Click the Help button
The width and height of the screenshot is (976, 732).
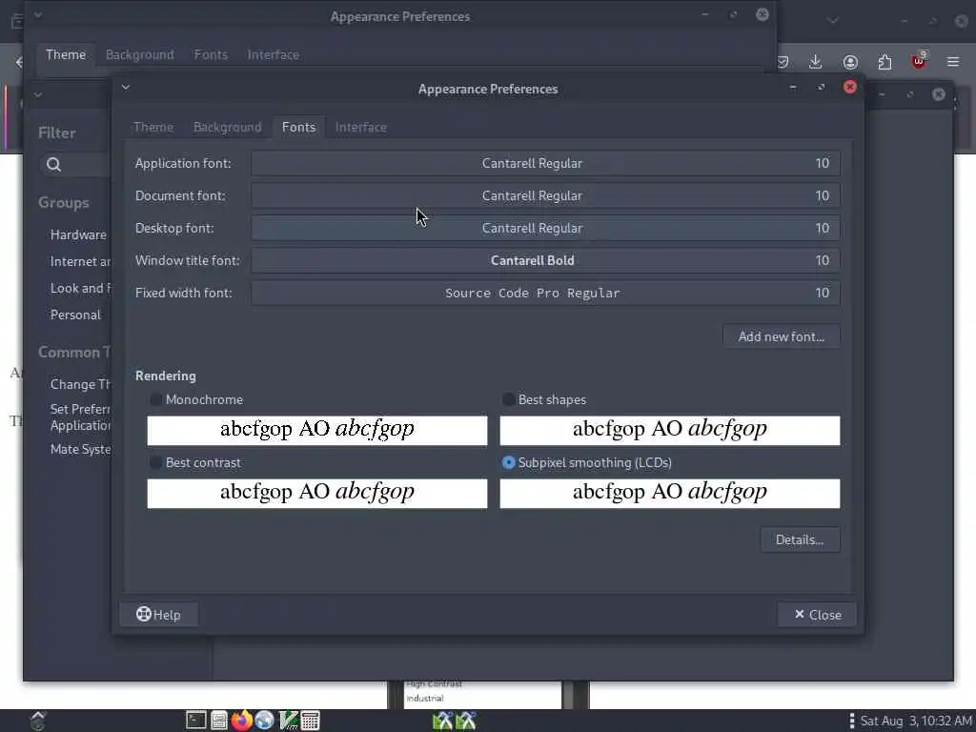(159, 615)
